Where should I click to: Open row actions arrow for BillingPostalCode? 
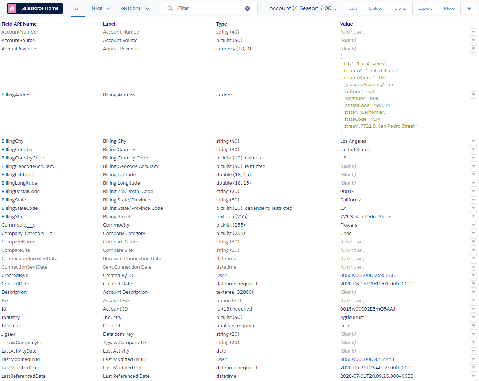tap(474, 192)
